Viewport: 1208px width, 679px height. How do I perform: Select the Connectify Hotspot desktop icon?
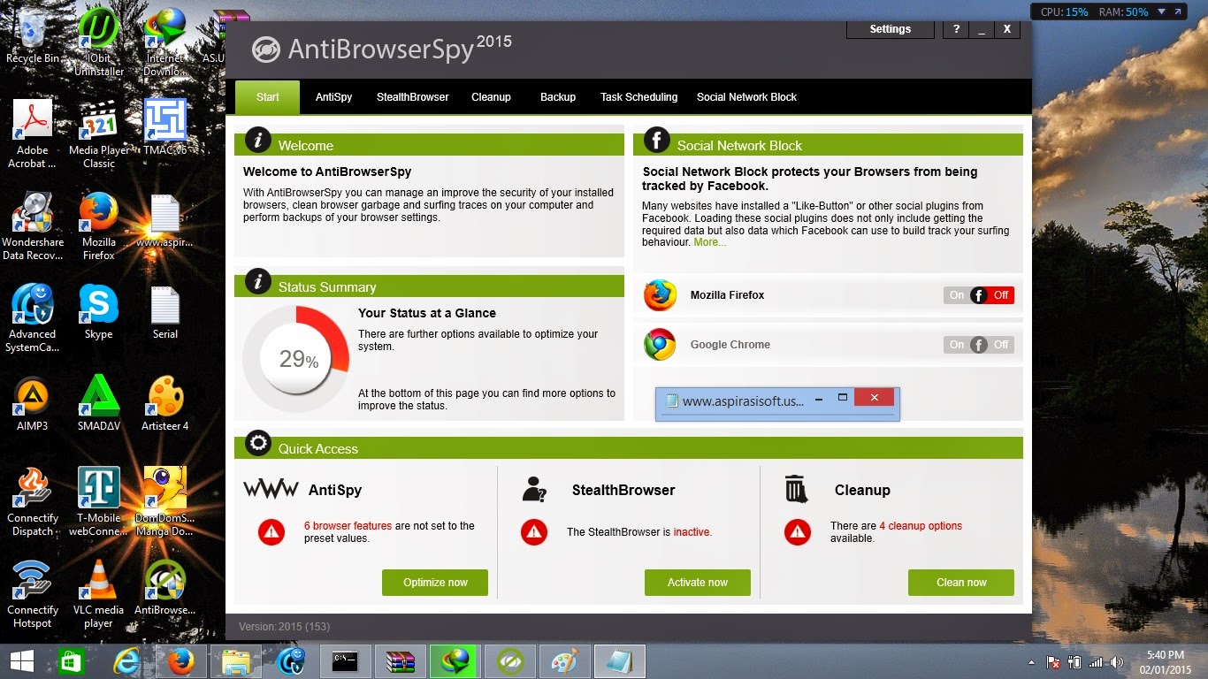[x=33, y=593]
